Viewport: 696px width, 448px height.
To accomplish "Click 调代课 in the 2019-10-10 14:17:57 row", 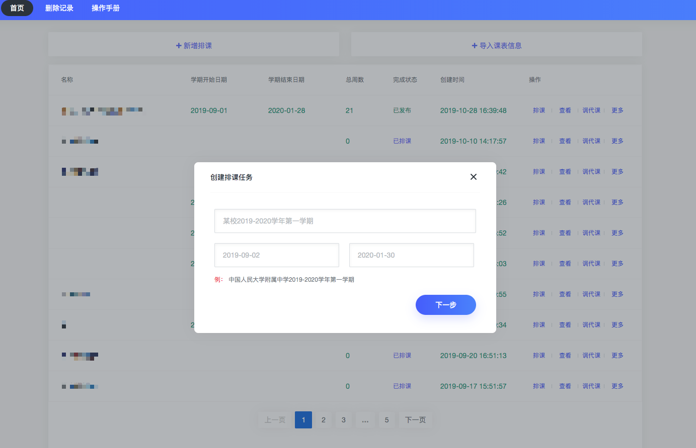I will point(591,141).
